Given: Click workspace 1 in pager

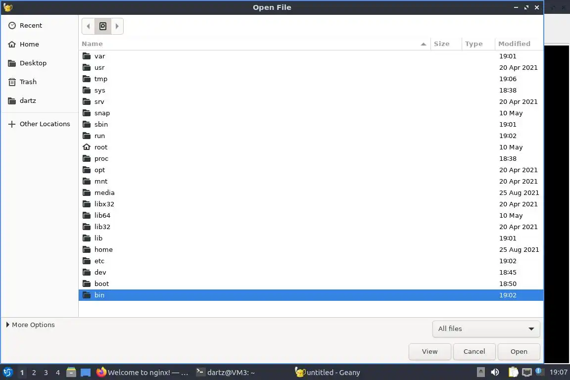Looking at the screenshot, I should tap(22, 373).
